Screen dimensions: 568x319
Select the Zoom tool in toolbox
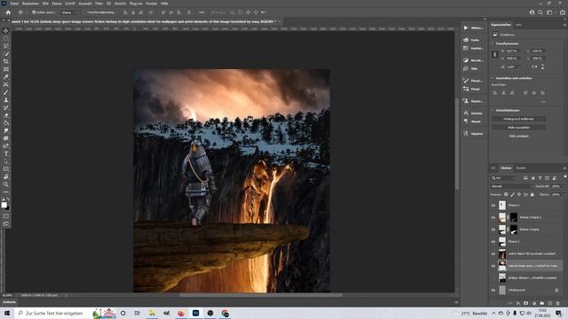pyautogui.click(x=6, y=184)
